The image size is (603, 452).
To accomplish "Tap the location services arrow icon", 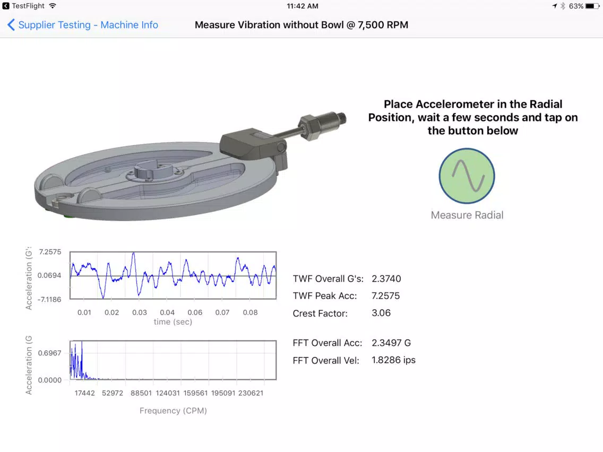I will point(555,6).
